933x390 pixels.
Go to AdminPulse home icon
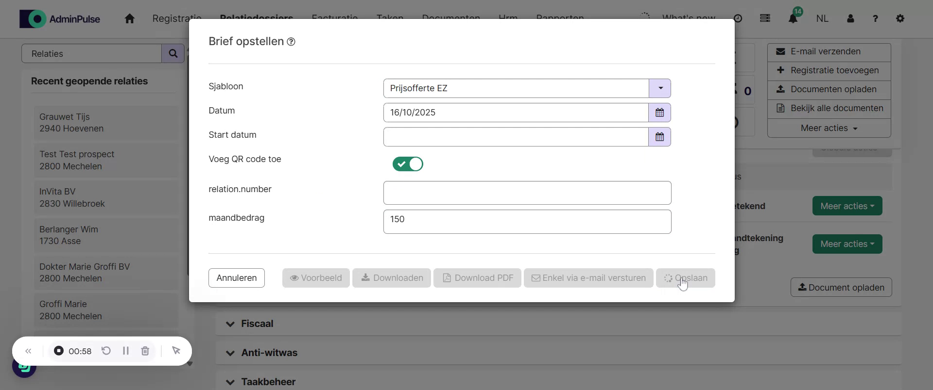coord(129,18)
